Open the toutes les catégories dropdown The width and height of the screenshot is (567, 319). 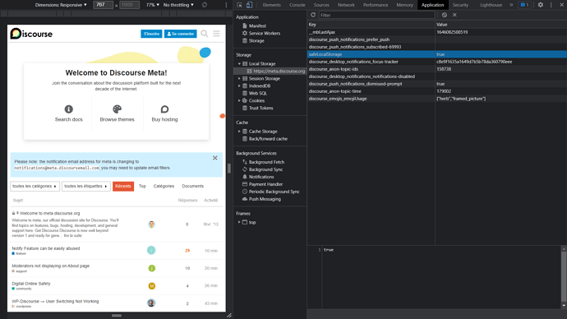[x=35, y=187]
